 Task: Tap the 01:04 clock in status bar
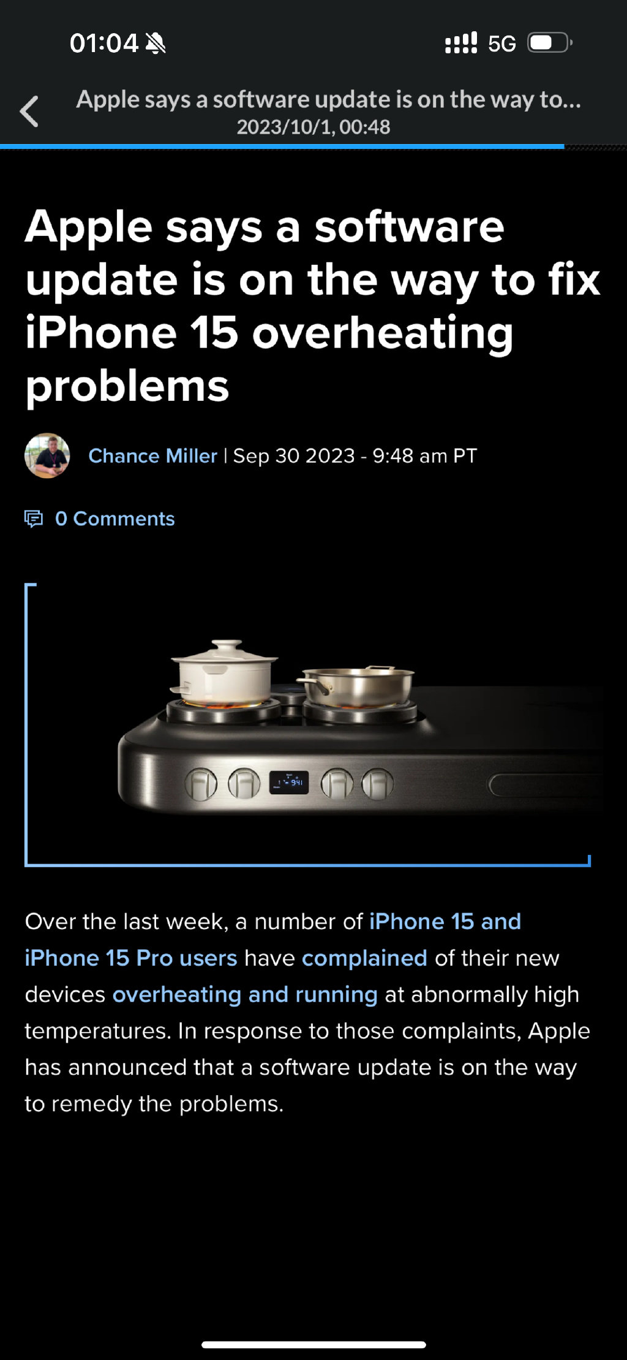(104, 44)
